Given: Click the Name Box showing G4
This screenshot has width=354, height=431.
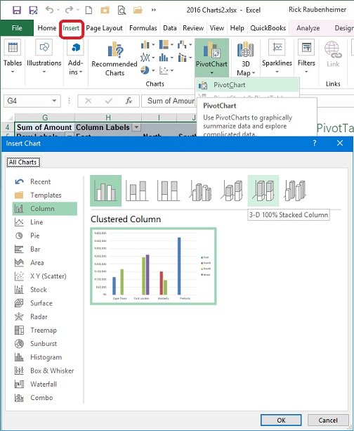Looking at the screenshot, I should click(x=32, y=101).
